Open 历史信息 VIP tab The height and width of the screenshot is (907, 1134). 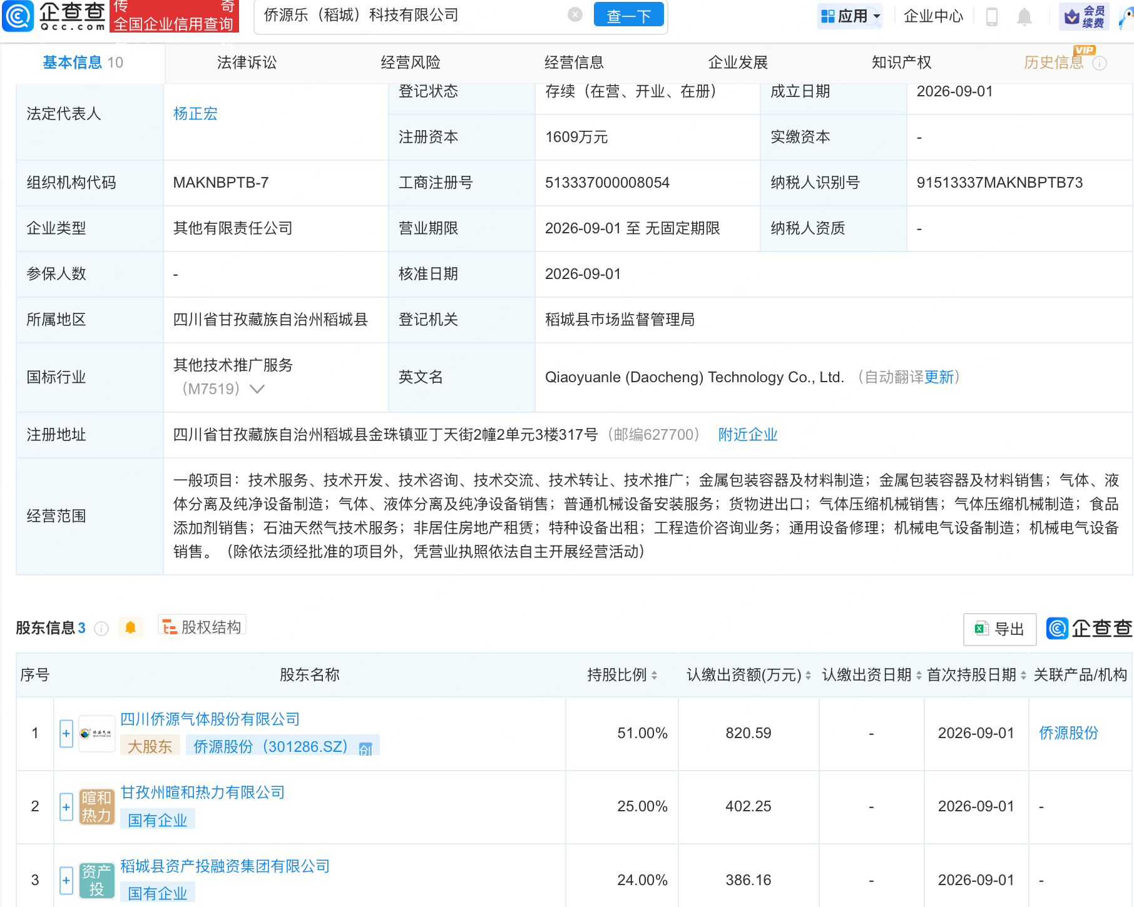point(1053,63)
